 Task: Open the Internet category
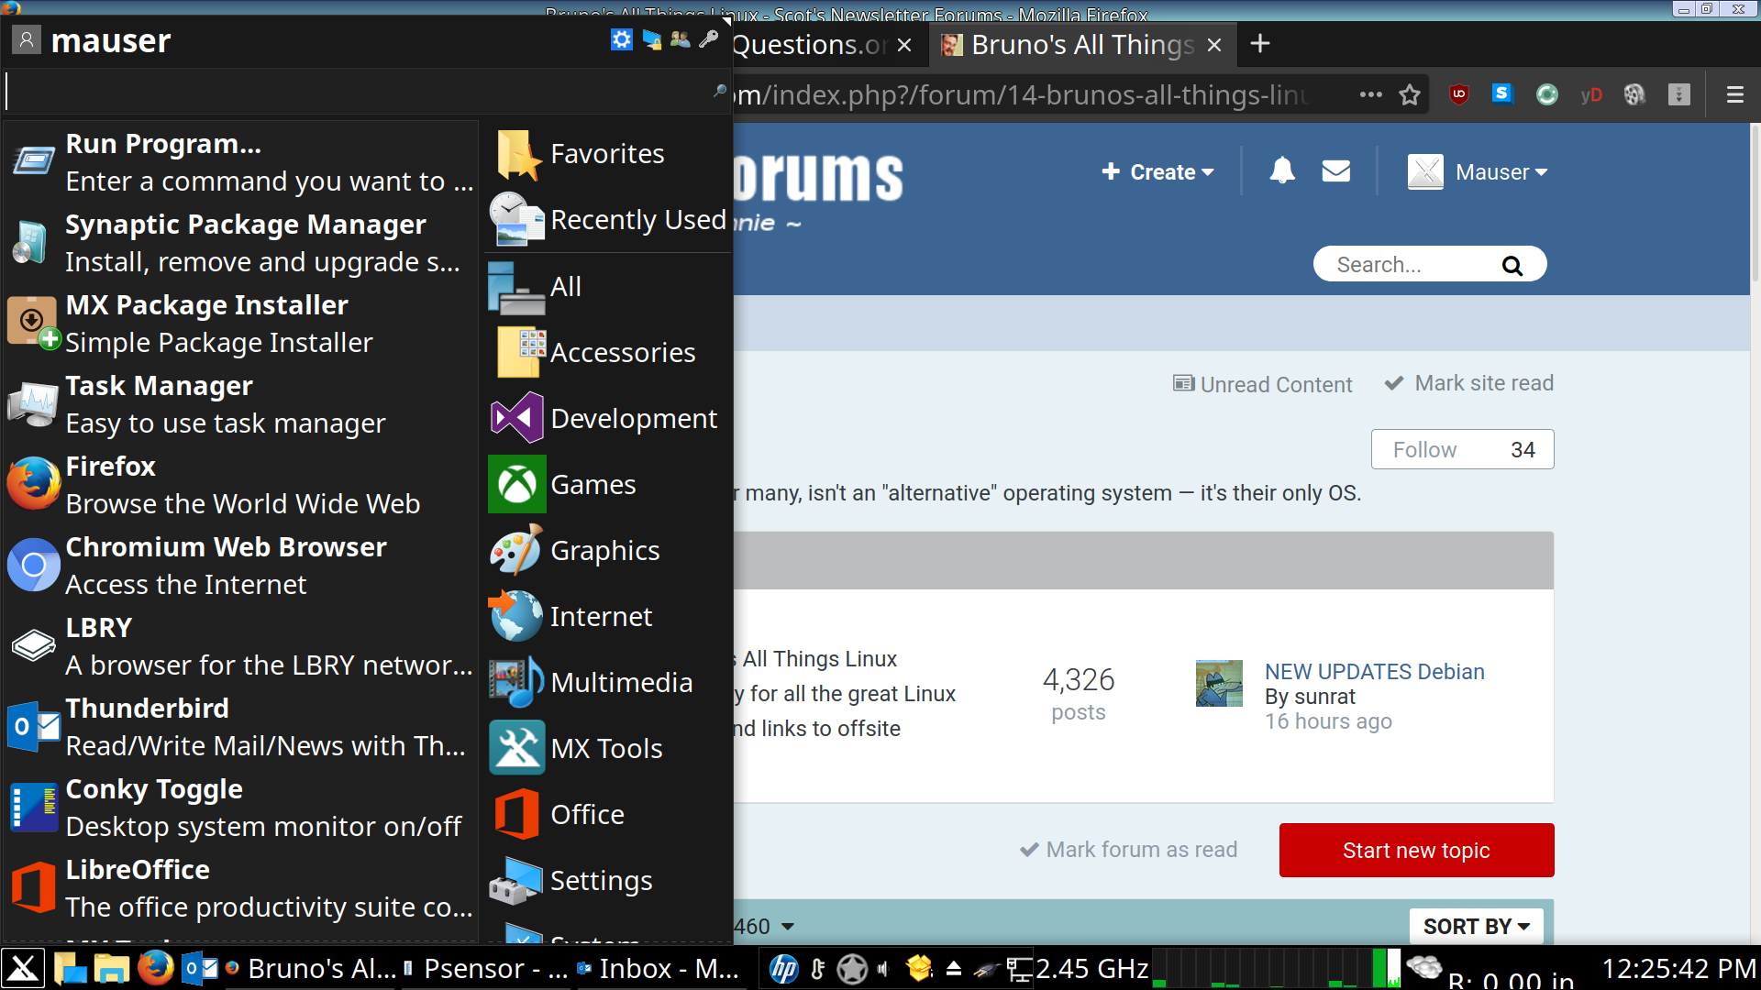point(607,616)
